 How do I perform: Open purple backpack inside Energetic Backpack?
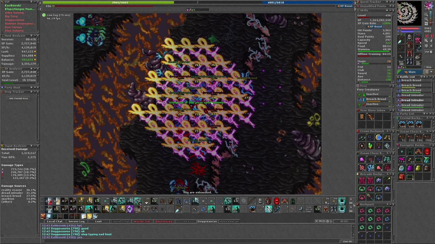(410, 168)
